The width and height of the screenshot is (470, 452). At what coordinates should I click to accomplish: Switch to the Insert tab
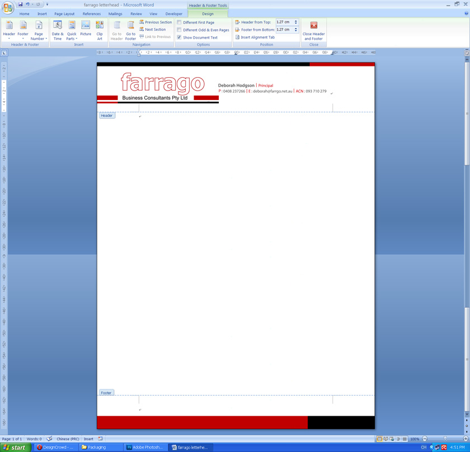pyautogui.click(x=42, y=14)
